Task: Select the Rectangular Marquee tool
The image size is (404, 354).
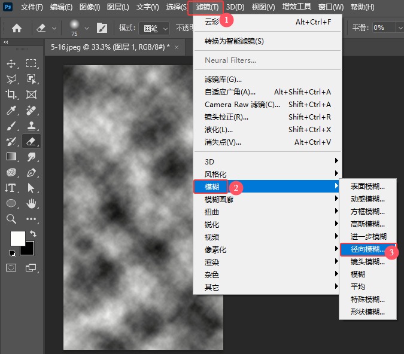Action: 31,63
